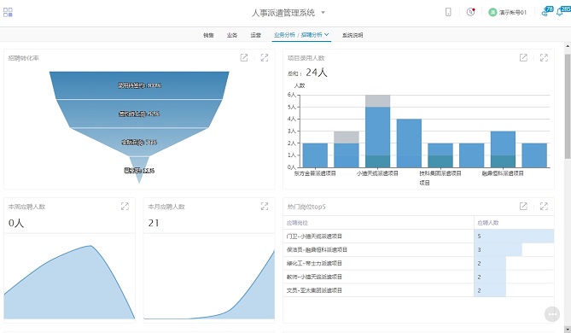
Task: Expand 热门岗位top5 panel to fullscreen
Action: pos(544,207)
